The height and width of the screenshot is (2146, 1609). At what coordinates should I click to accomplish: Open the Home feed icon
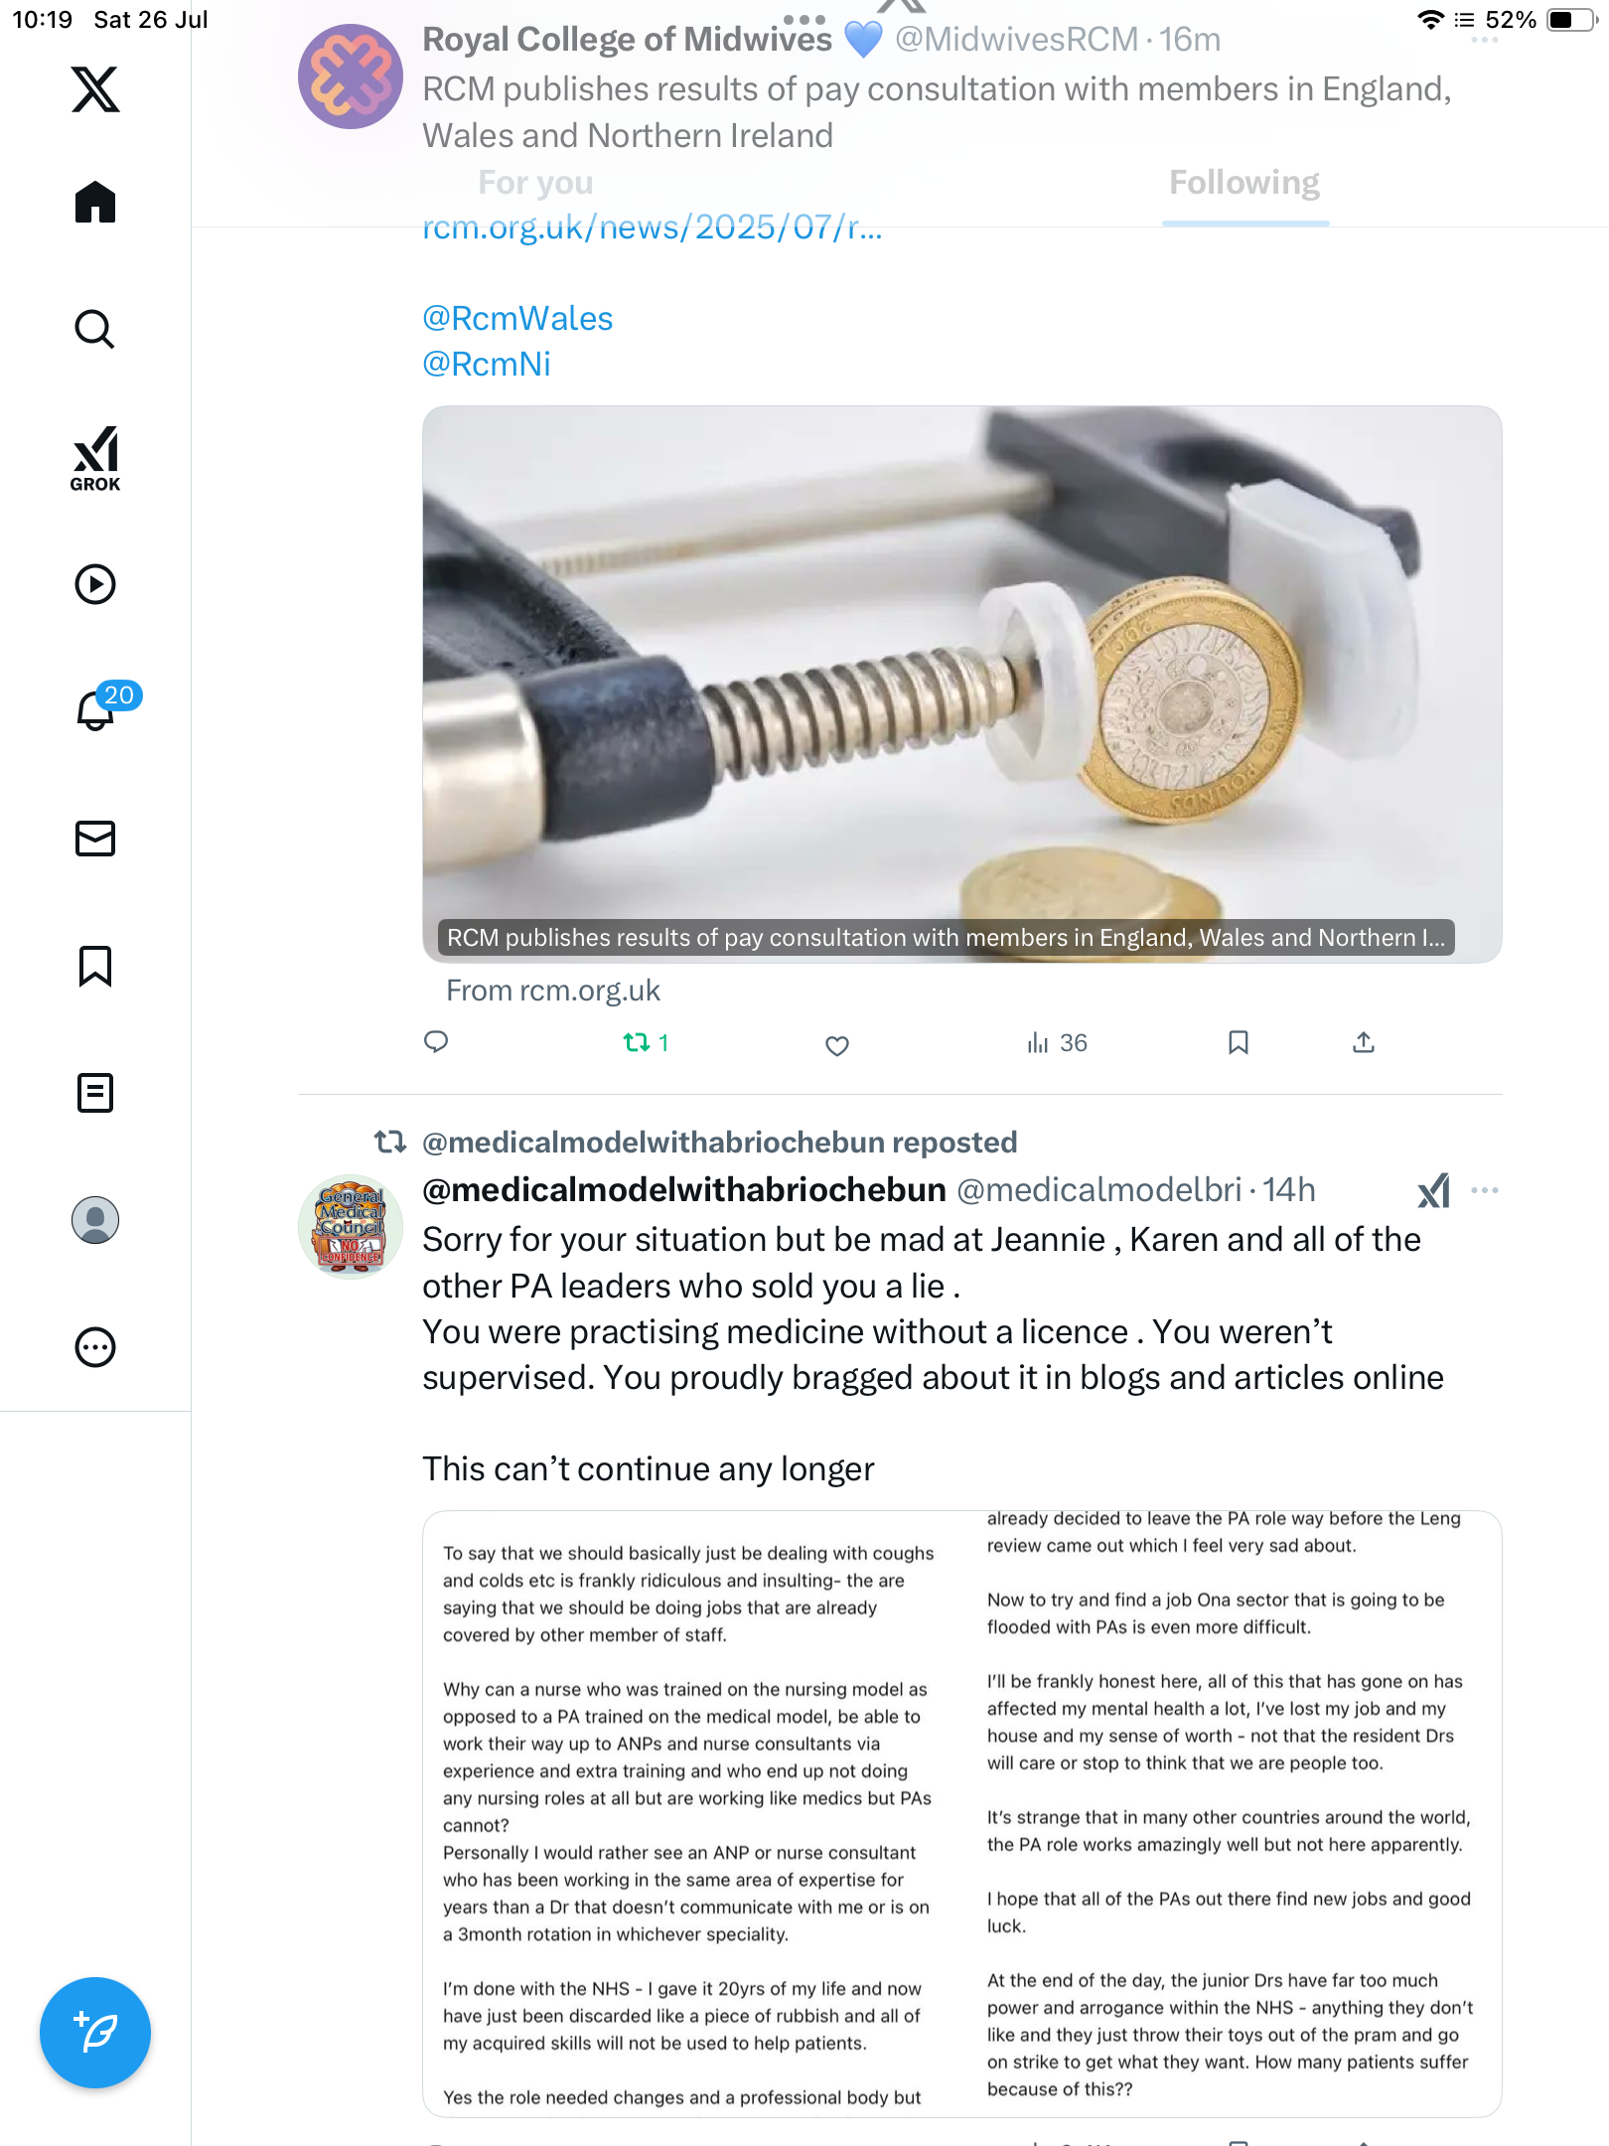click(95, 203)
